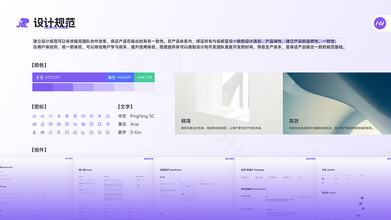Click the video camera icon
Image resolution: width=391 pixels, height=220 pixels.
(x=83, y=116)
